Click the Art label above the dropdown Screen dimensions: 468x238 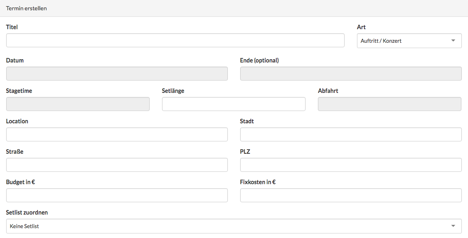point(361,27)
